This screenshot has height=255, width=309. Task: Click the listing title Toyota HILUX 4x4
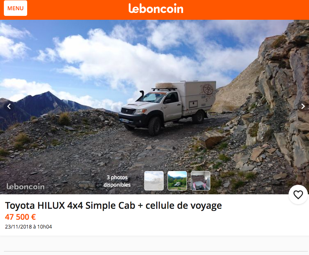click(x=113, y=206)
